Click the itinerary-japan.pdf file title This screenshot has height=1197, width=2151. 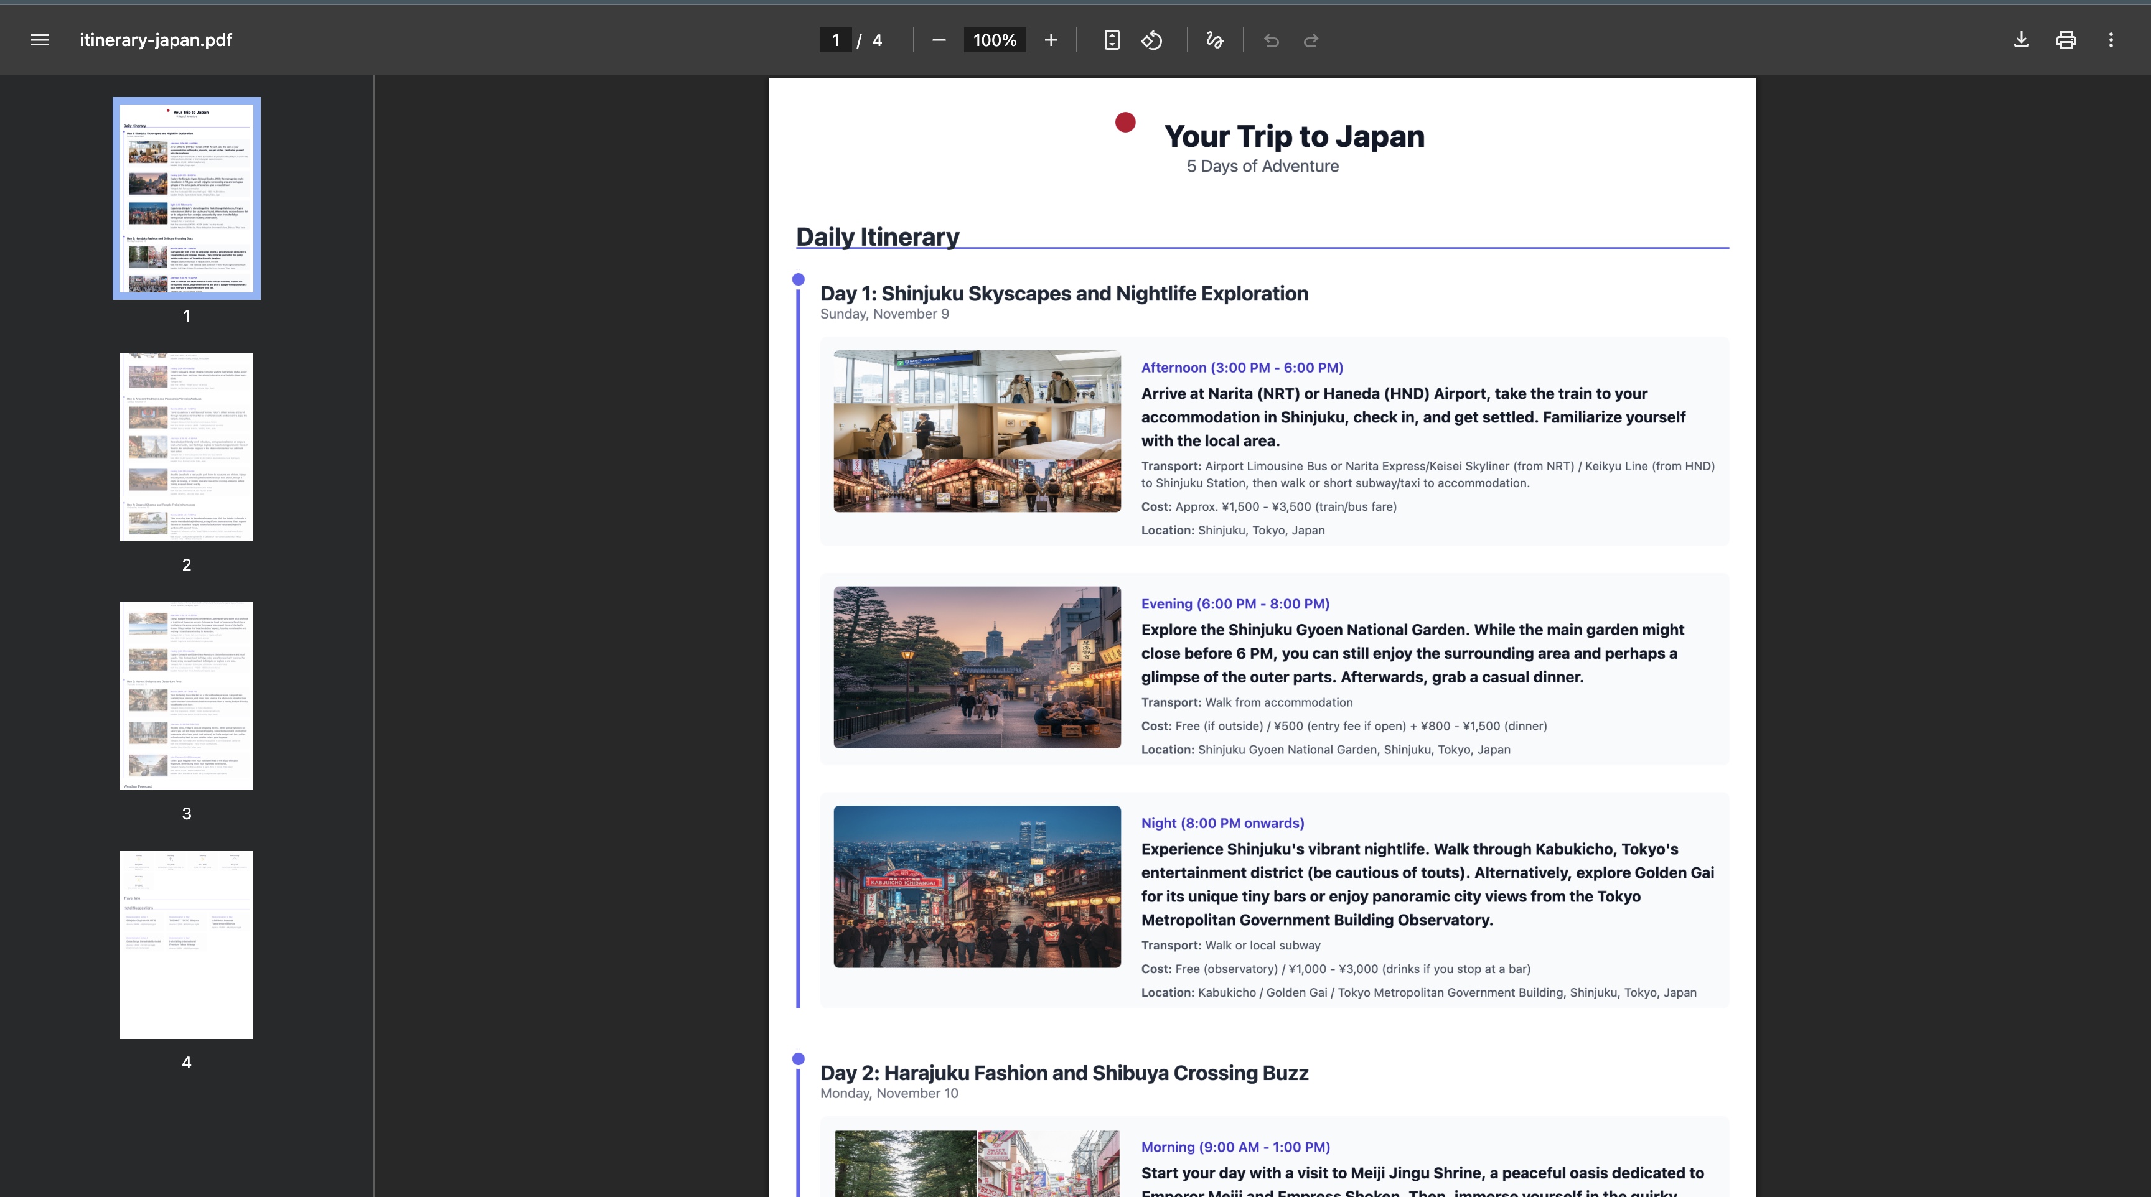(156, 40)
